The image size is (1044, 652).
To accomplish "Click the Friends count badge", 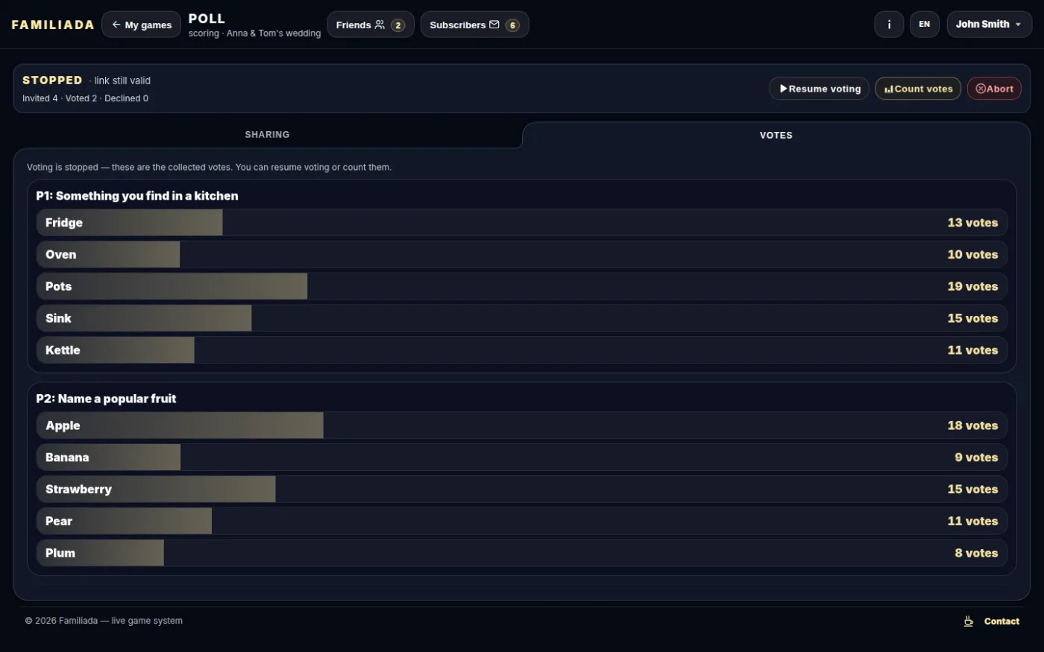I will 398,25.
